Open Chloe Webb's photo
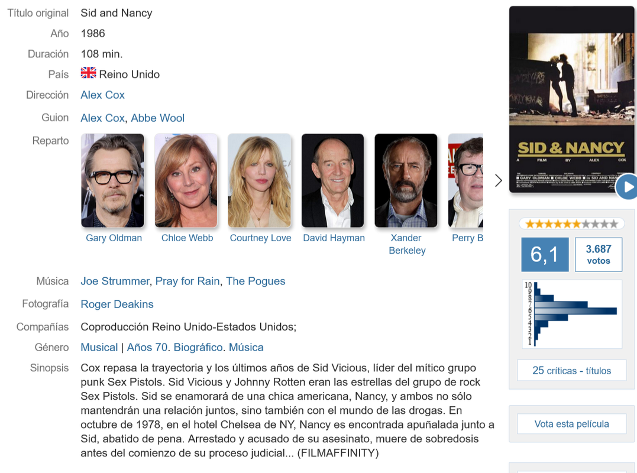 pyautogui.click(x=186, y=180)
